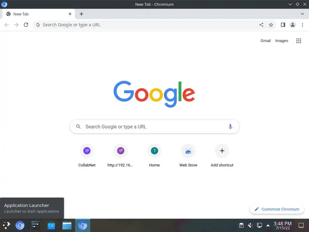Open the file manager from the taskbar
309x232 pixels.
click(67, 225)
